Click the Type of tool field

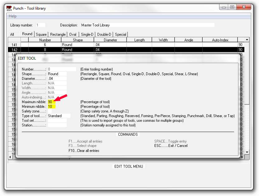pyautogui.click(x=59, y=116)
